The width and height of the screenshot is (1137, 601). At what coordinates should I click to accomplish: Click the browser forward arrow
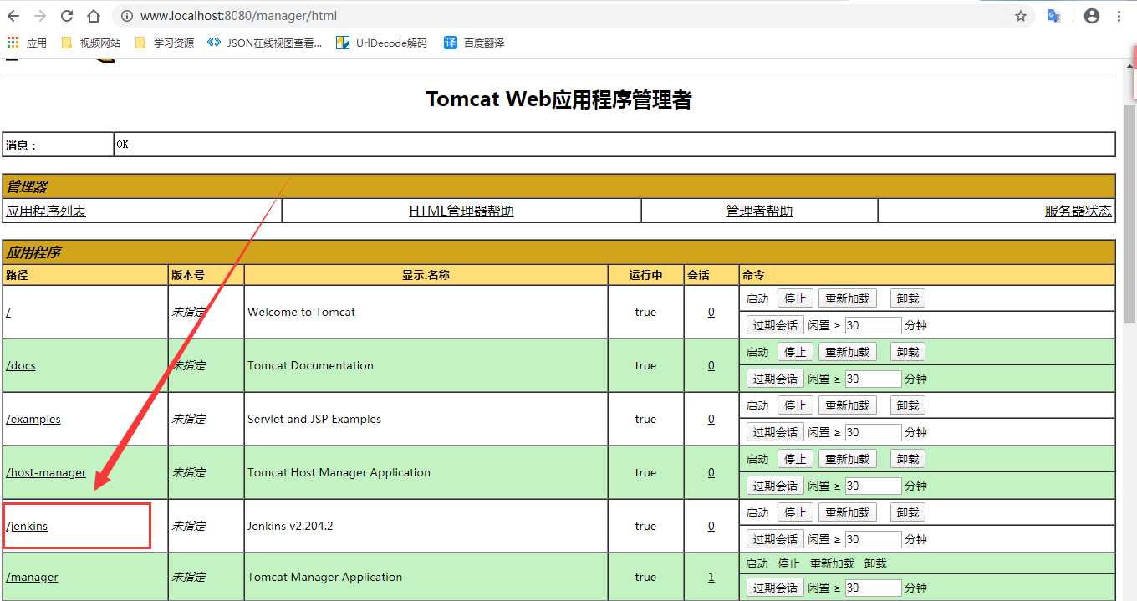click(x=40, y=16)
